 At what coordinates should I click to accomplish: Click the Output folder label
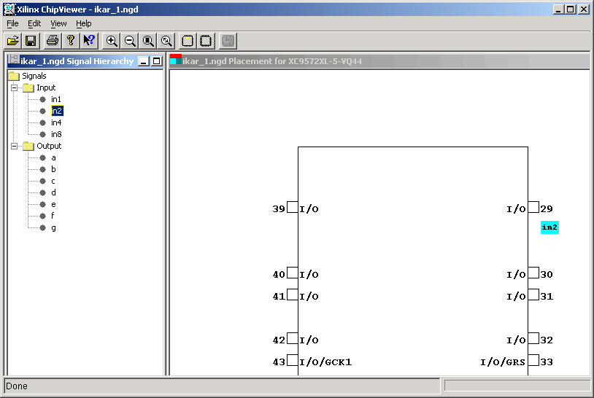pos(49,146)
